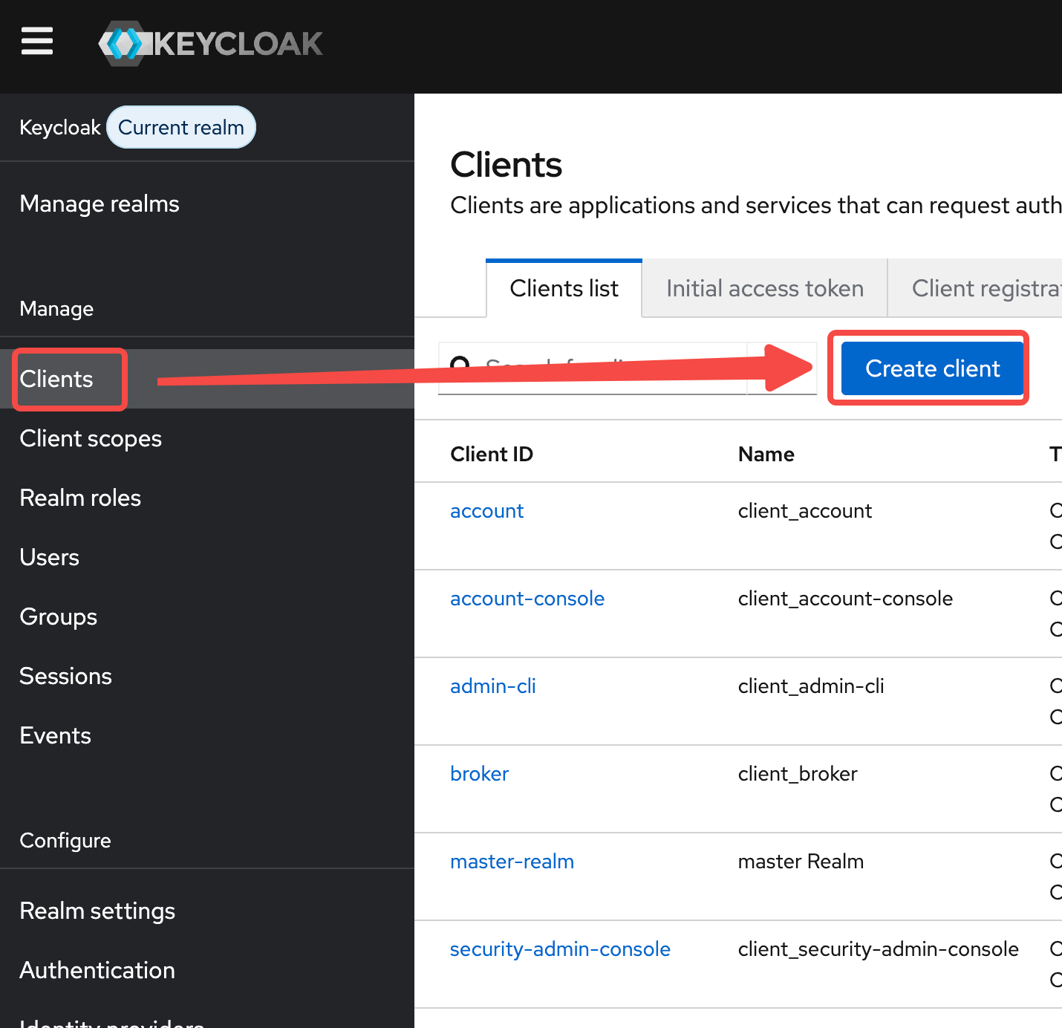
Task: Select the client_account-console name cell
Action: point(845,599)
